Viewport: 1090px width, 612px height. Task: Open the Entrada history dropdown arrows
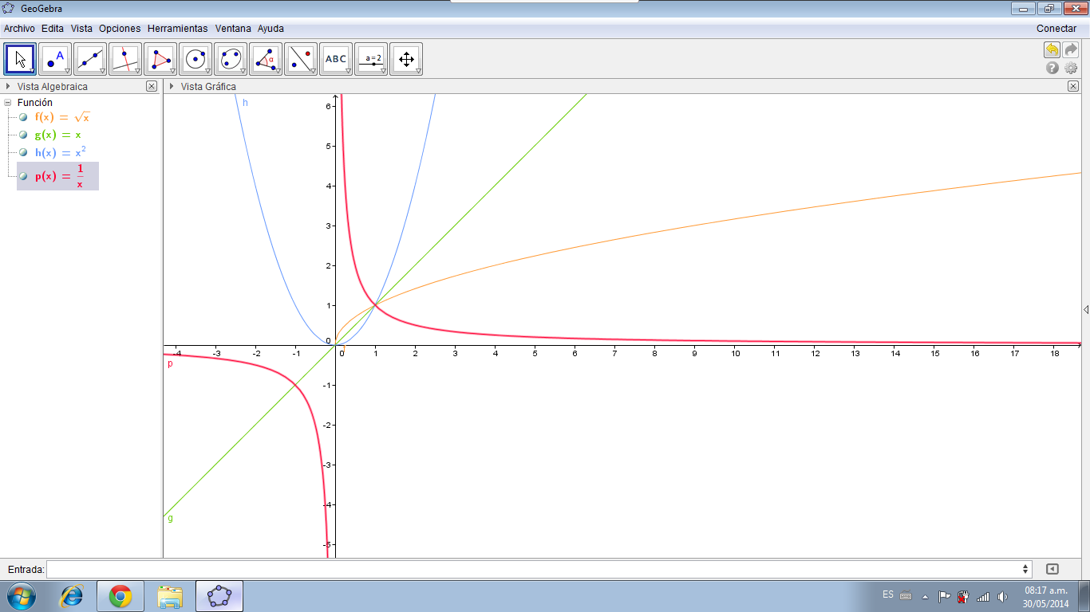click(1025, 569)
